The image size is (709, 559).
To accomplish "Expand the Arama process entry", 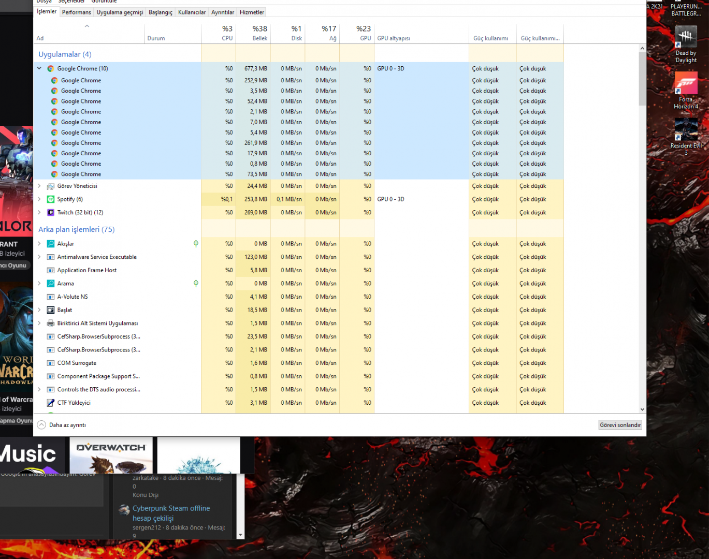I will pos(39,284).
